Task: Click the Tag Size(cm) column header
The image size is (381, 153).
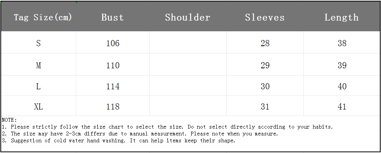Action: tap(43, 17)
